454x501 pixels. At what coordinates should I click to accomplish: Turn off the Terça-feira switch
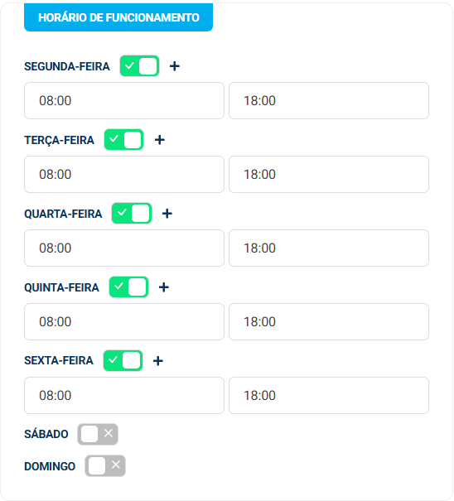[x=123, y=140]
